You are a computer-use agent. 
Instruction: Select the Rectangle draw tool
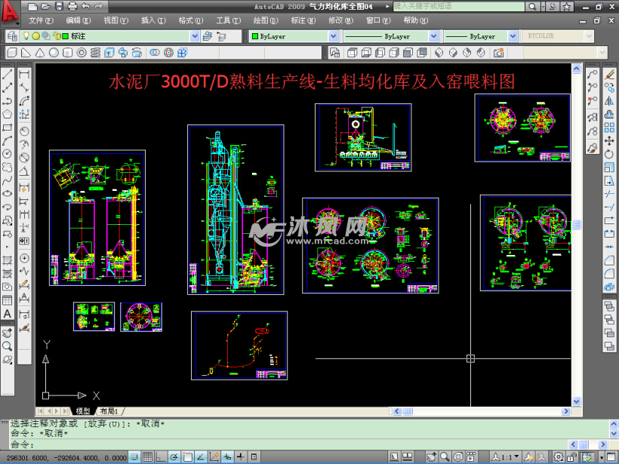(x=7, y=128)
